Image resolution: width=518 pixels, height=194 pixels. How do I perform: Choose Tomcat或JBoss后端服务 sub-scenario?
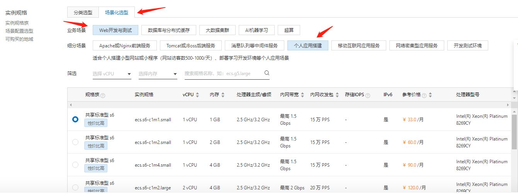point(191,45)
